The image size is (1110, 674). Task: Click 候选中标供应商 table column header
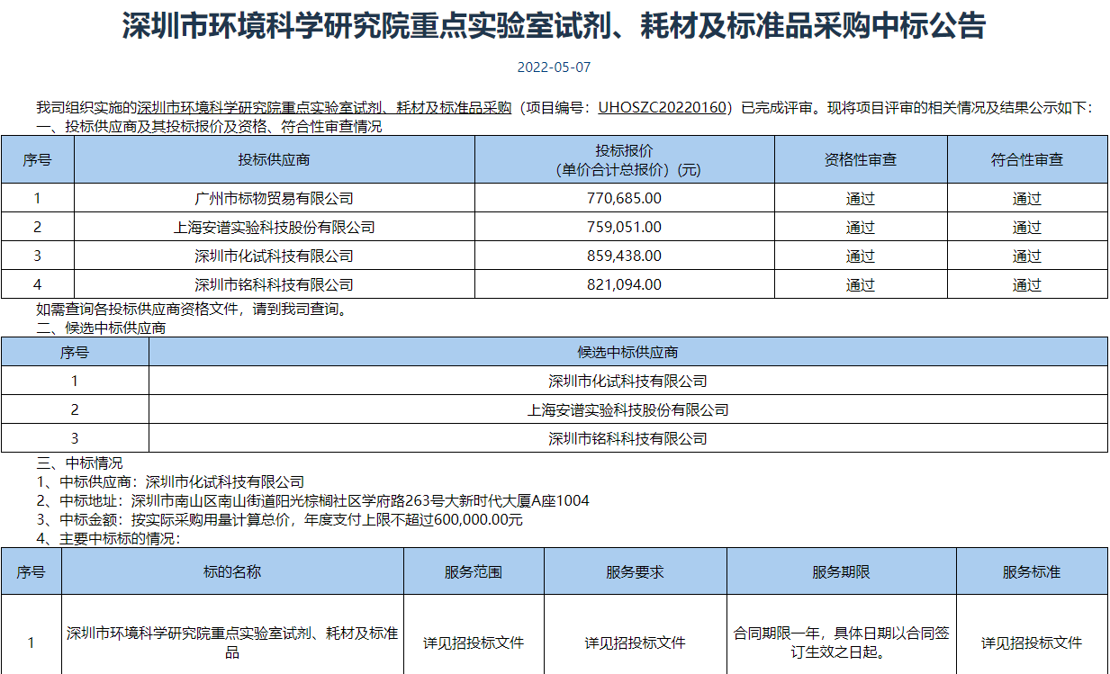[x=627, y=353]
